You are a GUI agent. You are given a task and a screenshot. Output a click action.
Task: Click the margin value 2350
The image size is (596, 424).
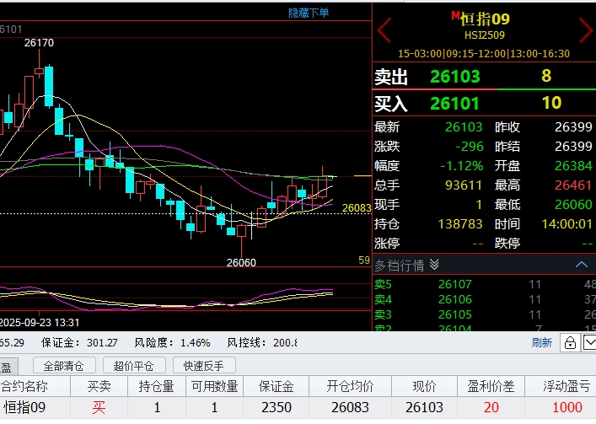click(x=277, y=408)
